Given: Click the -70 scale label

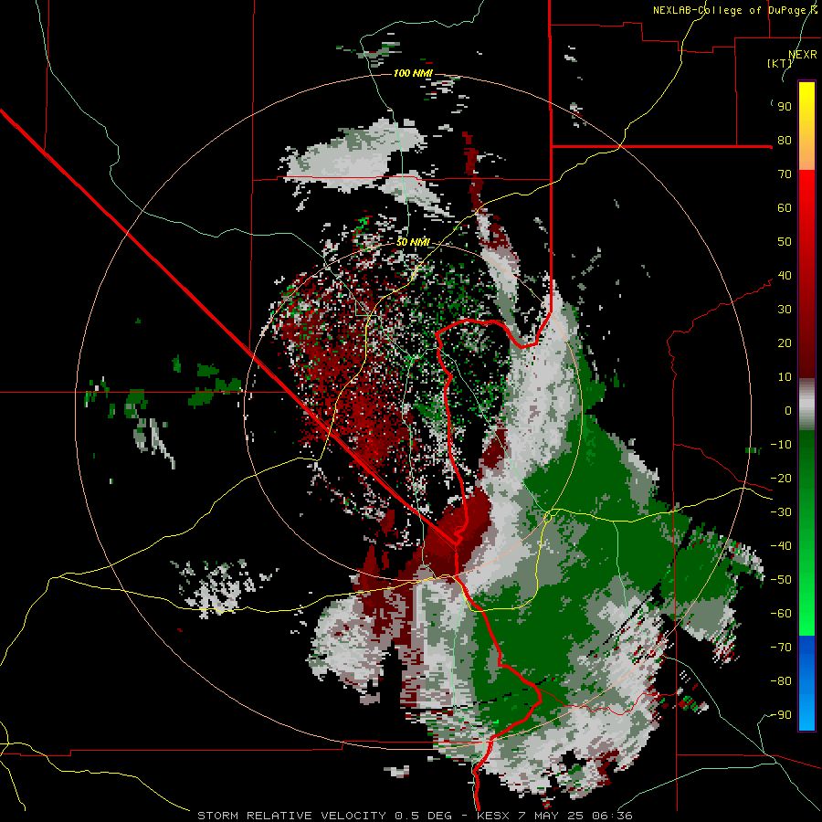Looking at the screenshot, I should tap(781, 648).
